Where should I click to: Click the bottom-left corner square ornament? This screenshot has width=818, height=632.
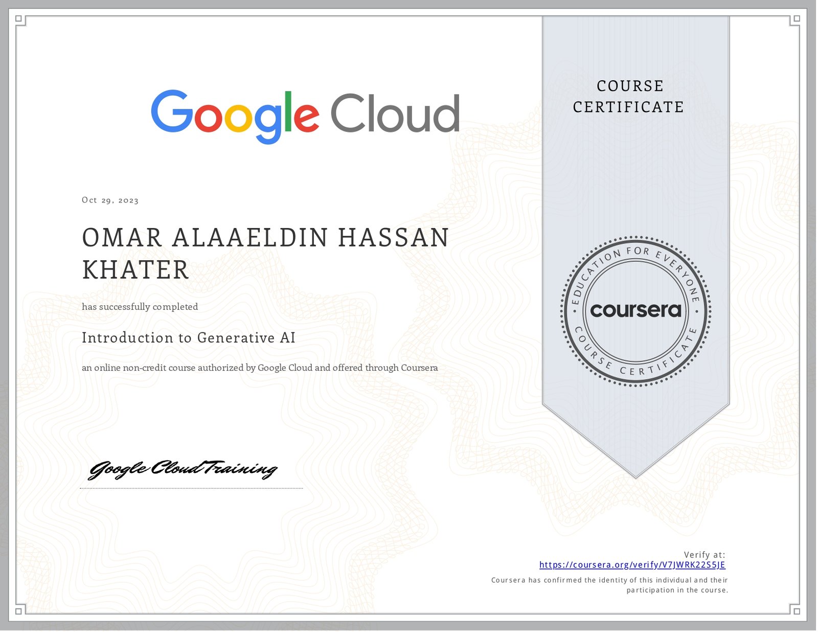pyautogui.click(x=19, y=611)
